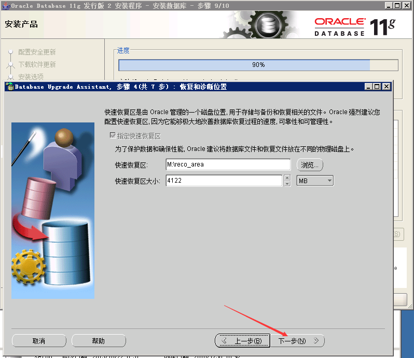Click the 安装产品 heading in installer
The image size is (414, 358).
[21, 24]
